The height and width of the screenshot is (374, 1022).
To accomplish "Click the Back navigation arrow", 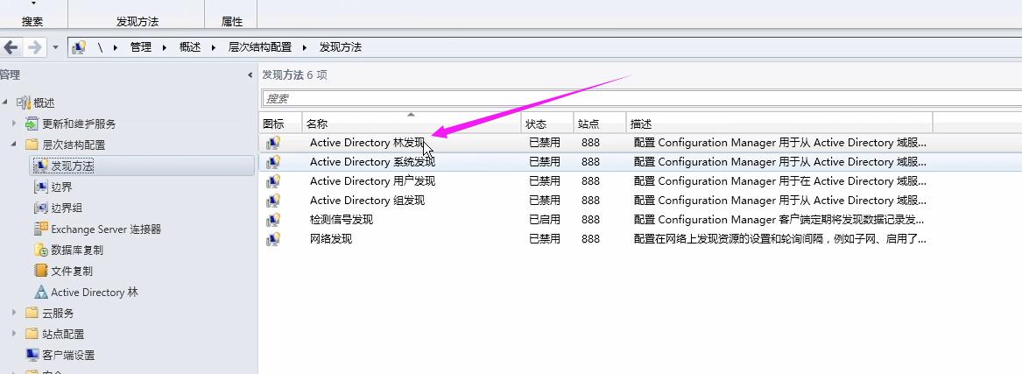I will coord(11,47).
